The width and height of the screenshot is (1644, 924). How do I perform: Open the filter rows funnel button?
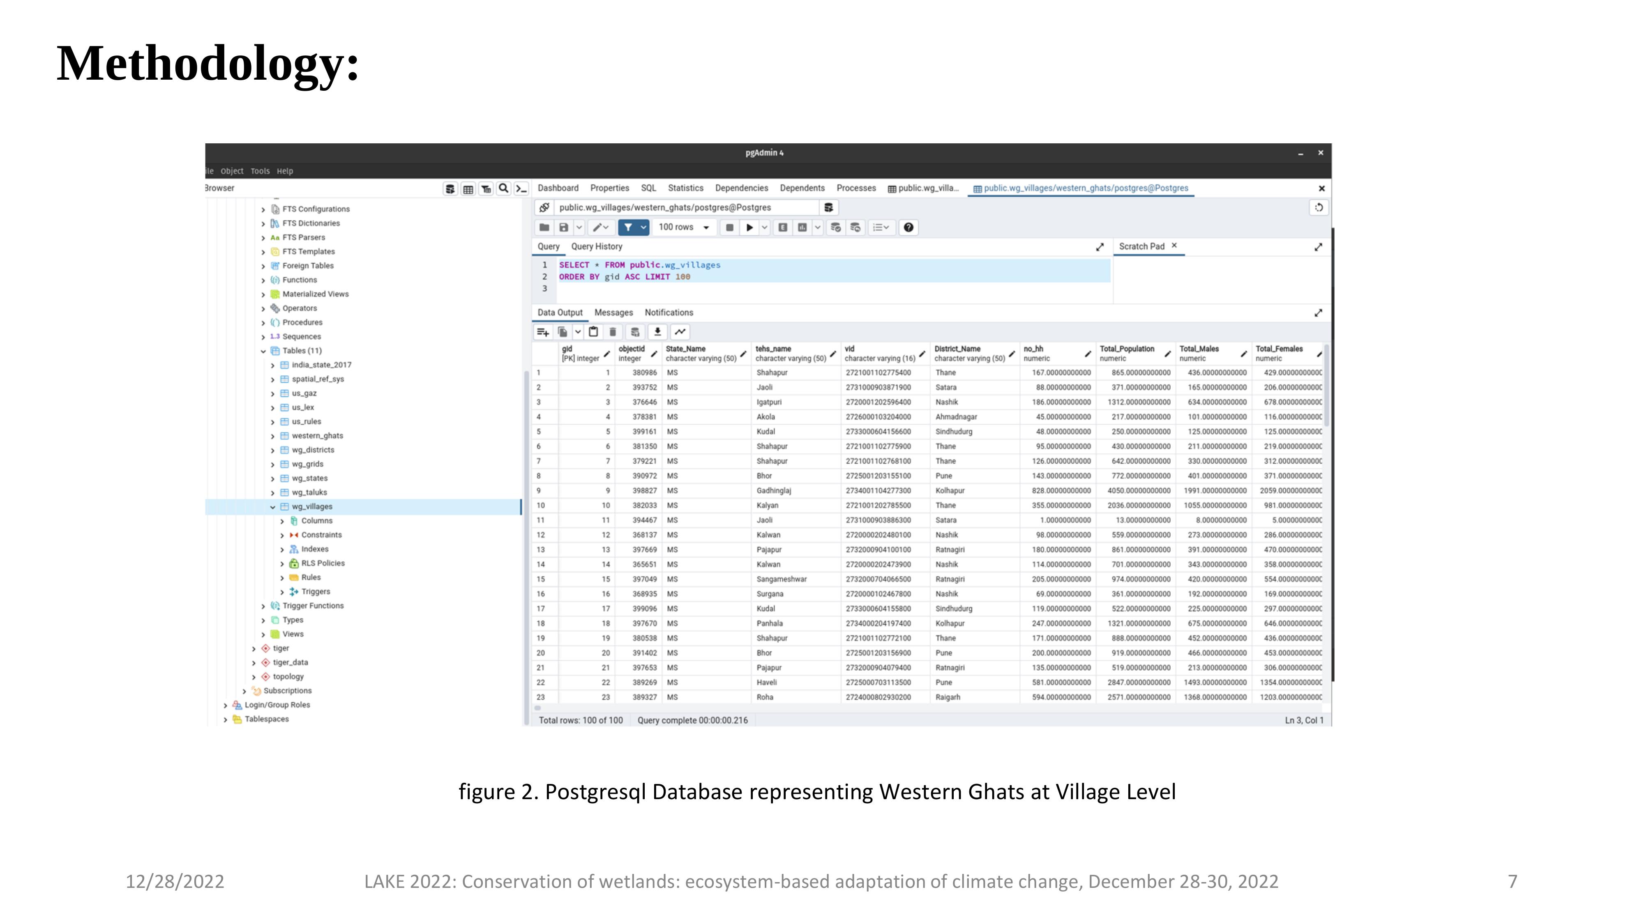tap(628, 228)
